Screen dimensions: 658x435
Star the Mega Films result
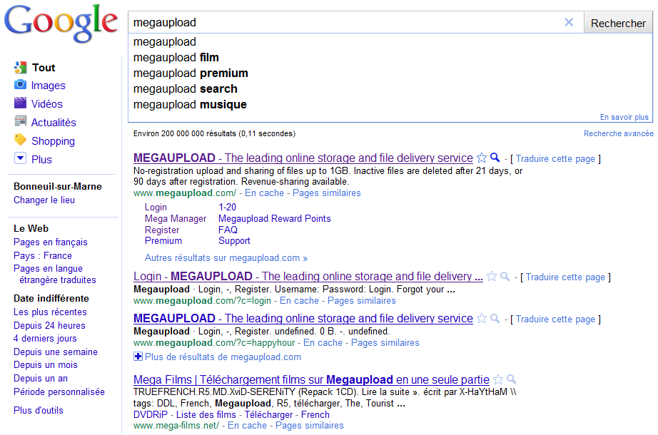(498, 379)
